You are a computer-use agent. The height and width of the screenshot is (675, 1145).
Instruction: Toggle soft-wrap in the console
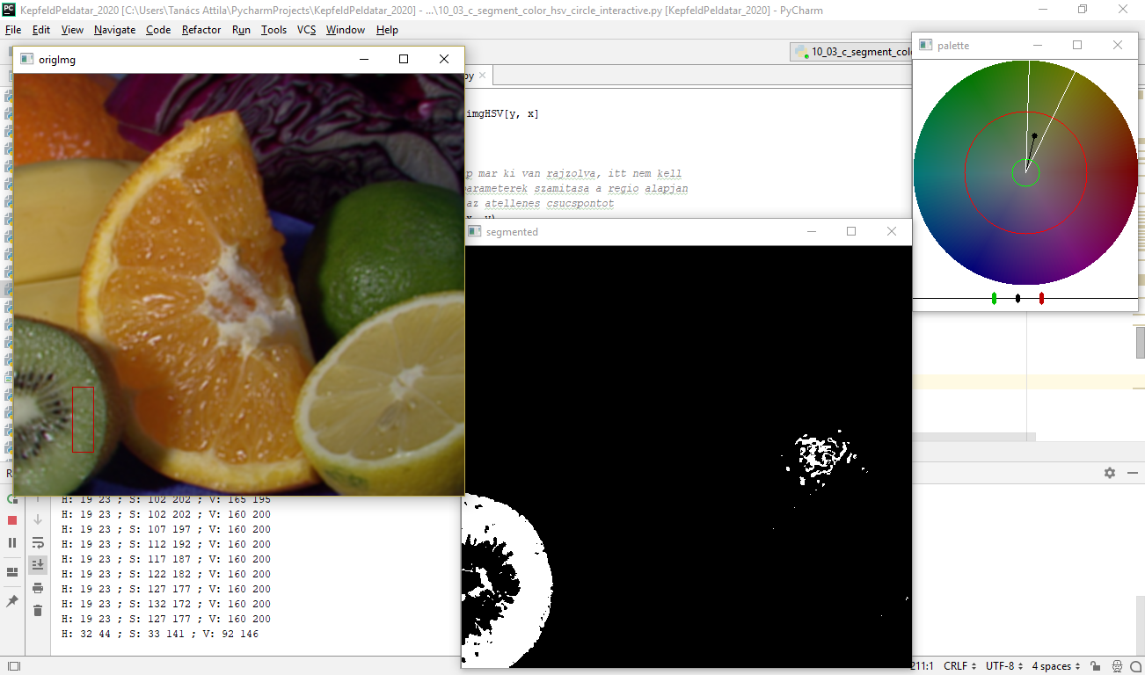[38, 542]
